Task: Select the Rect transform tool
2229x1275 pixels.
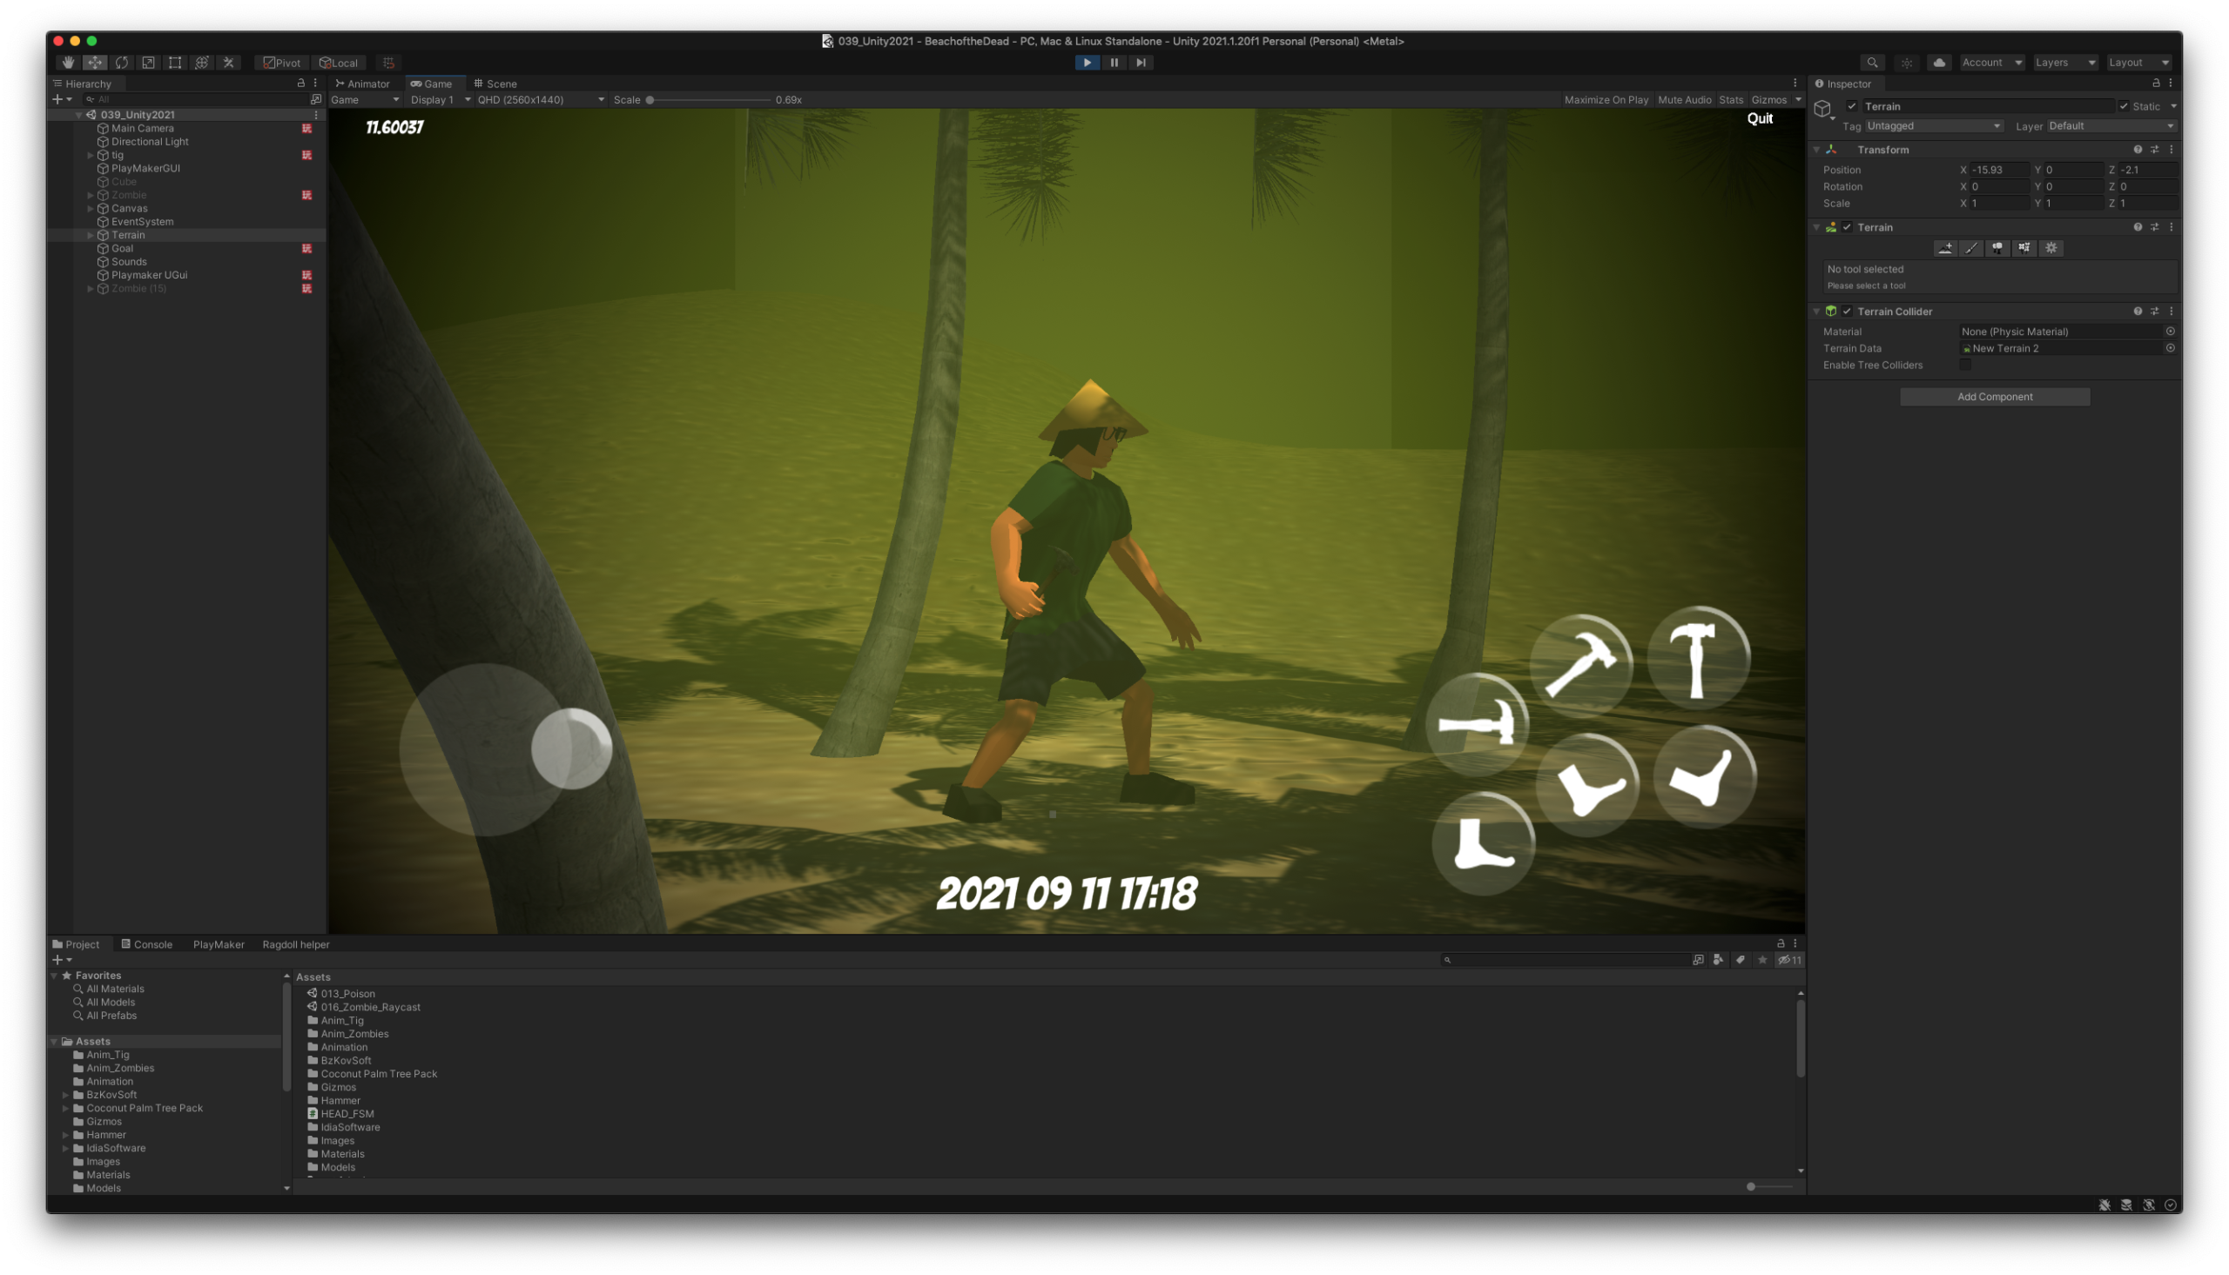Action: pyautogui.click(x=175, y=62)
